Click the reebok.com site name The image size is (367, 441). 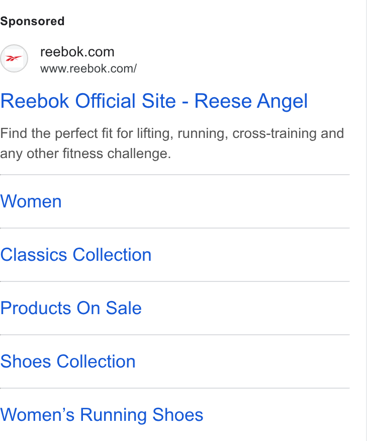(77, 52)
